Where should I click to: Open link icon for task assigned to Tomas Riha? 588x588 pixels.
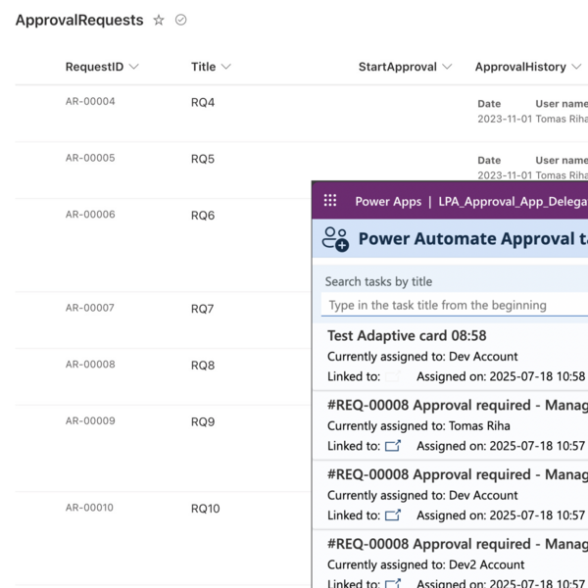click(x=393, y=446)
